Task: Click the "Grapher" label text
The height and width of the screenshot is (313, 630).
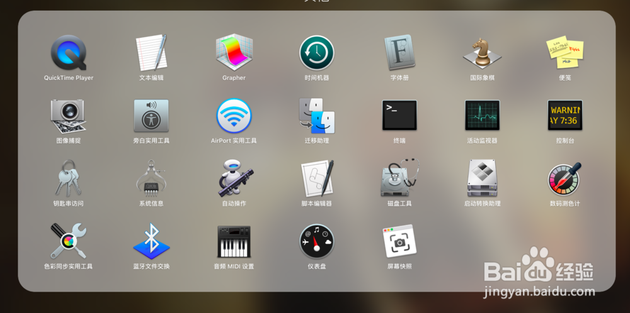Action: click(234, 78)
